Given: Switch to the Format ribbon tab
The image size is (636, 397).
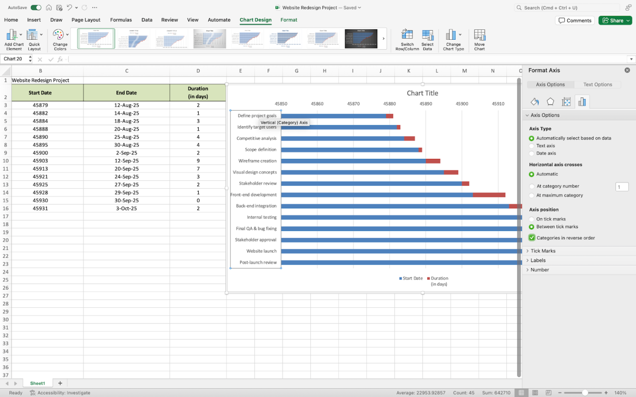Looking at the screenshot, I should point(289,20).
